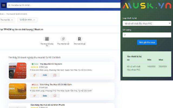
Task: Click the location pin for 638-640 Bình Long address
Action: coord(31,70)
